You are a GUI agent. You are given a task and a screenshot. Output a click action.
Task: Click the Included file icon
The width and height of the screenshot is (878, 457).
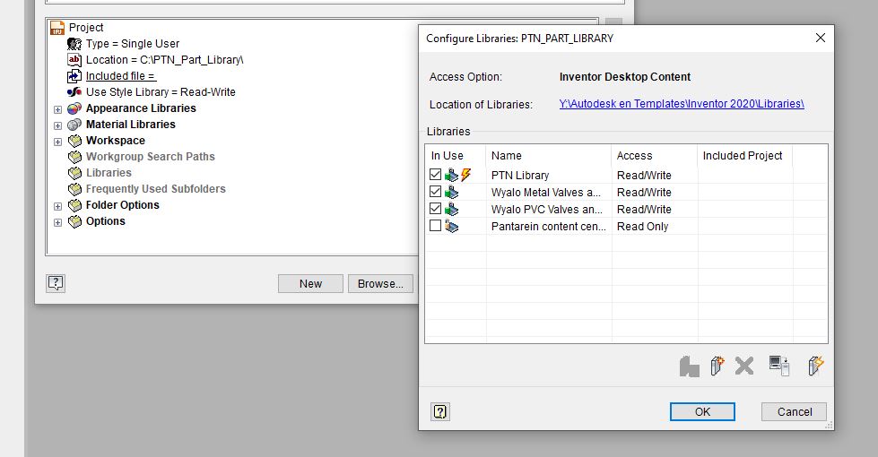pyautogui.click(x=74, y=76)
